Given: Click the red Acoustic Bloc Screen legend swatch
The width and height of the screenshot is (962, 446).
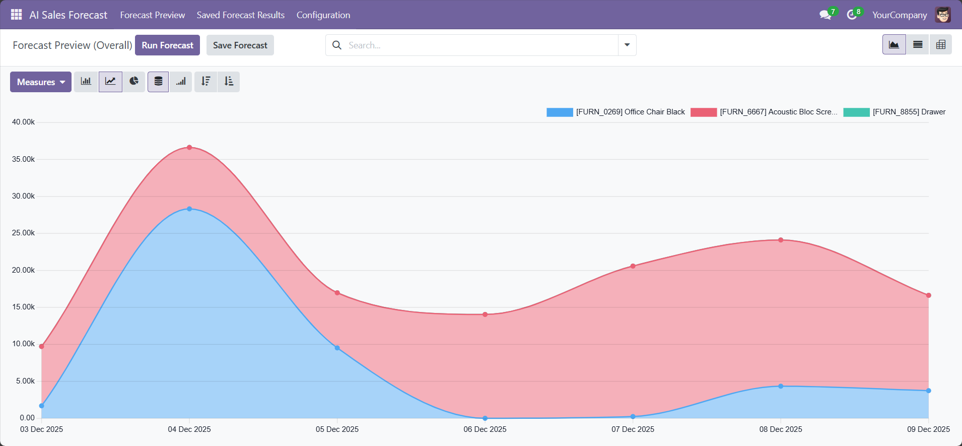Looking at the screenshot, I should click(x=703, y=112).
